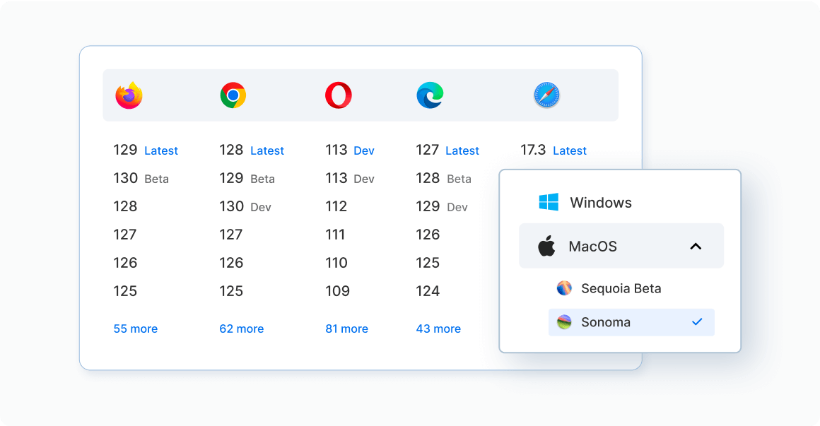Select the Chrome browser icon

tap(233, 95)
